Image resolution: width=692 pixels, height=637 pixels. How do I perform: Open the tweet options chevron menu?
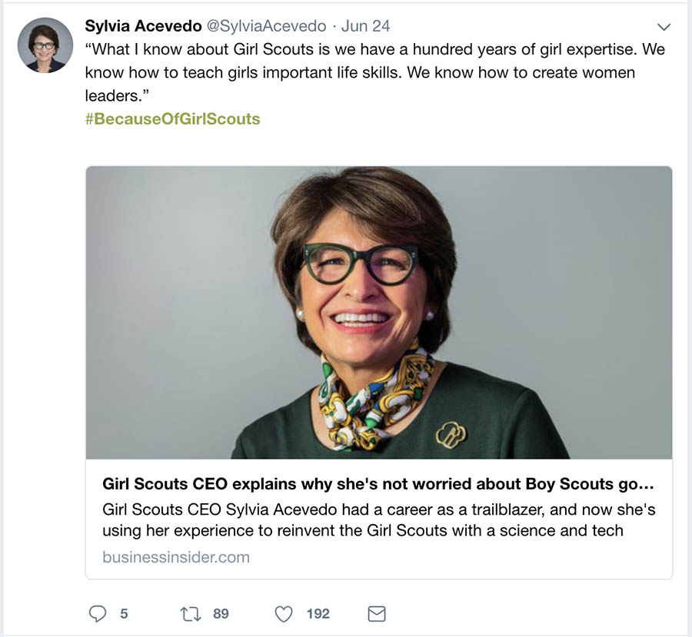point(664,27)
